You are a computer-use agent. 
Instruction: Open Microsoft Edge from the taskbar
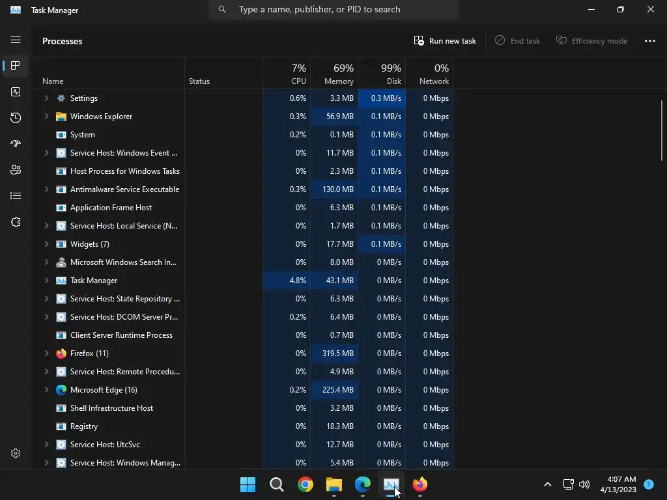pos(363,484)
